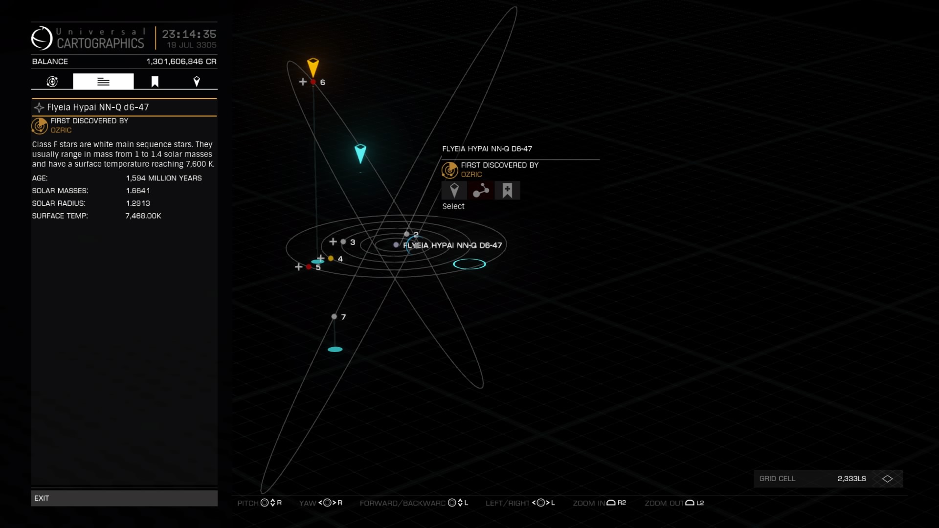Viewport: 939px width, 528px height.
Task: Click the Yaw control hint
Action: [x=321, y=503]
